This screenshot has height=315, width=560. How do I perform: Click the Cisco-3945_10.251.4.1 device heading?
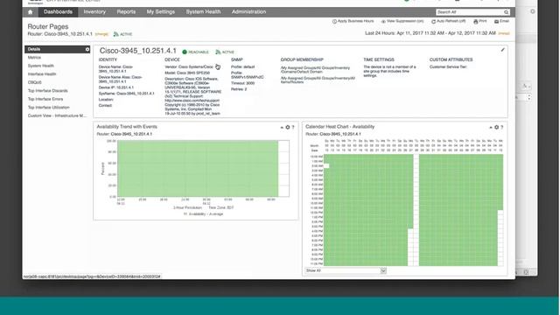(x=138, y=51)
